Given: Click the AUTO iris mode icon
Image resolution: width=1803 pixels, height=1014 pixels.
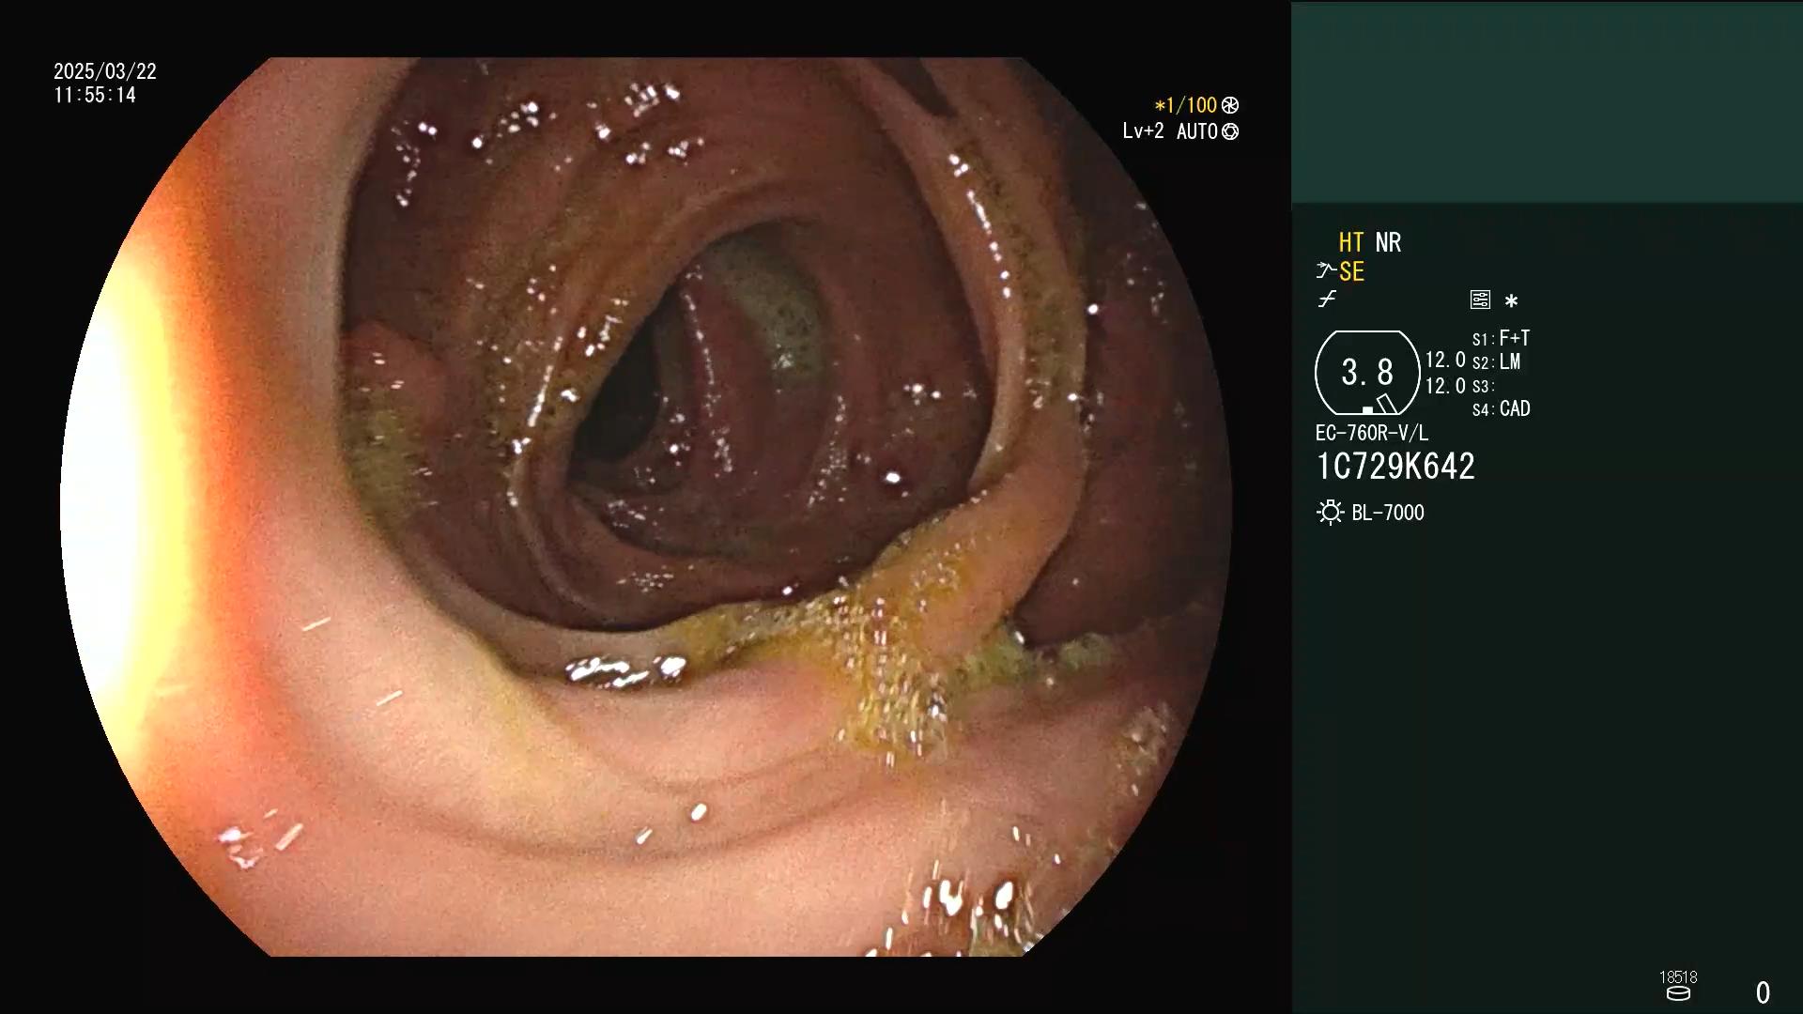Looking at the screenshot, I should point(1230,131).
